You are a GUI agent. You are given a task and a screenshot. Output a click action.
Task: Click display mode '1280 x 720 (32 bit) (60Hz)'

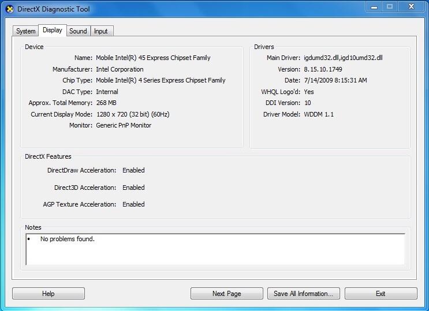click(x=133, y=114)
